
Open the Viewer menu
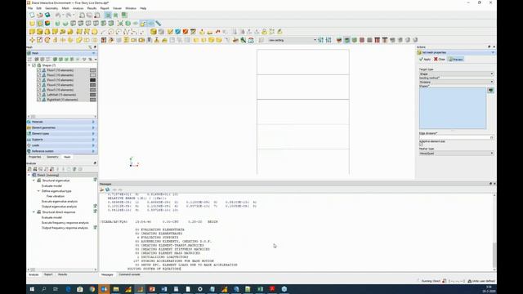pos(117,8)
